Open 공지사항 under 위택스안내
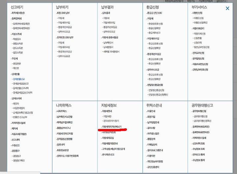Screen dimensions: 237x174 point(151,128)
